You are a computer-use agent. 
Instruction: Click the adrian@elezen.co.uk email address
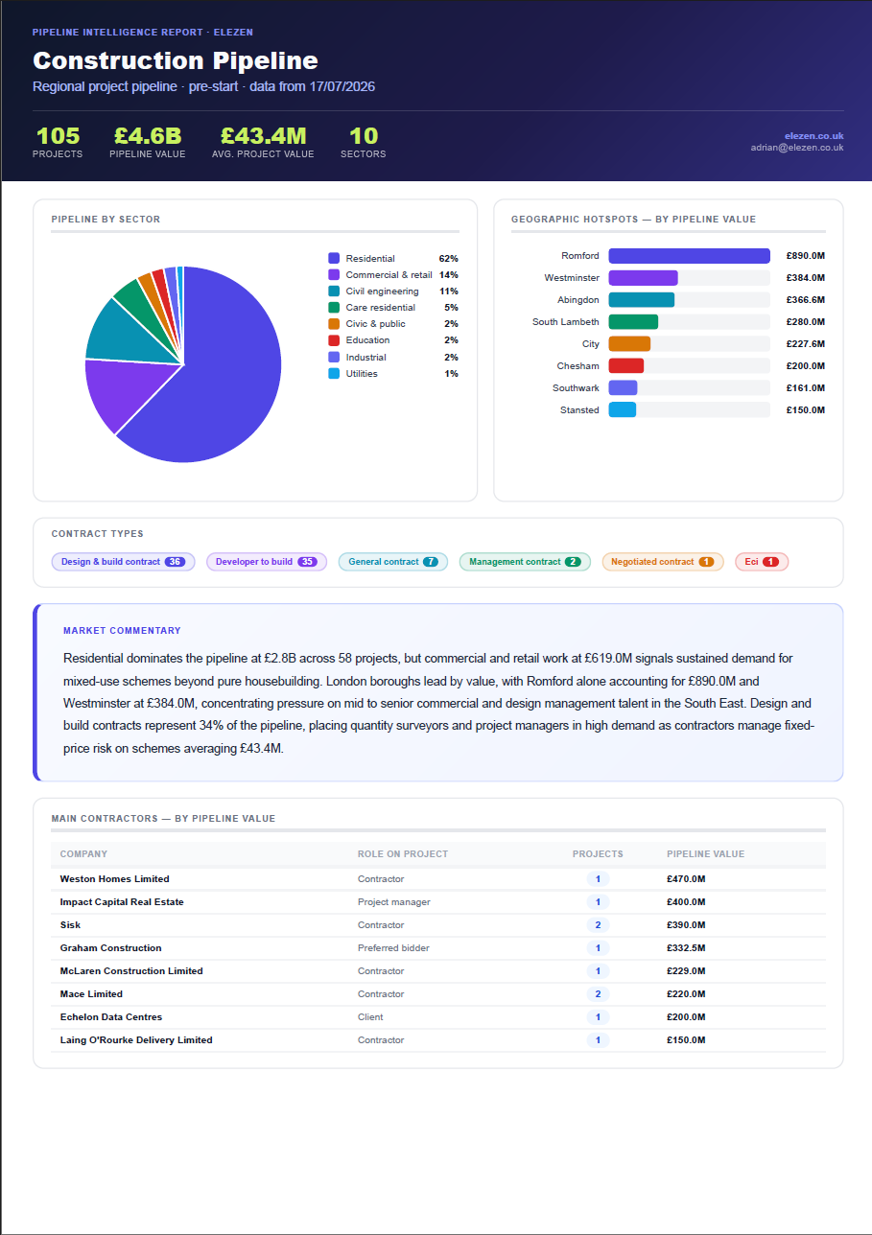(797, 148)
